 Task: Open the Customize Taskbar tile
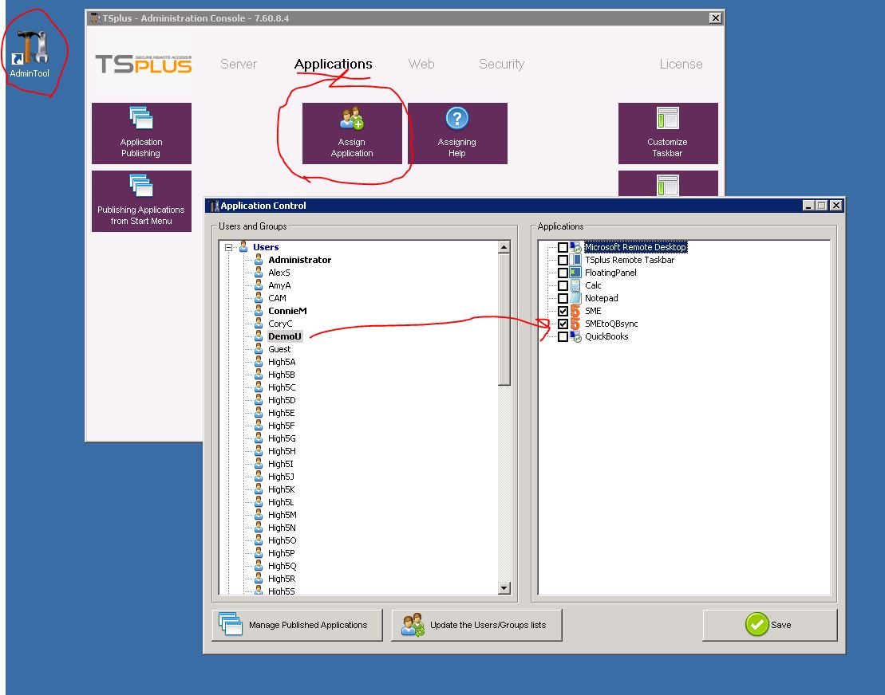(x=668, y=133)
